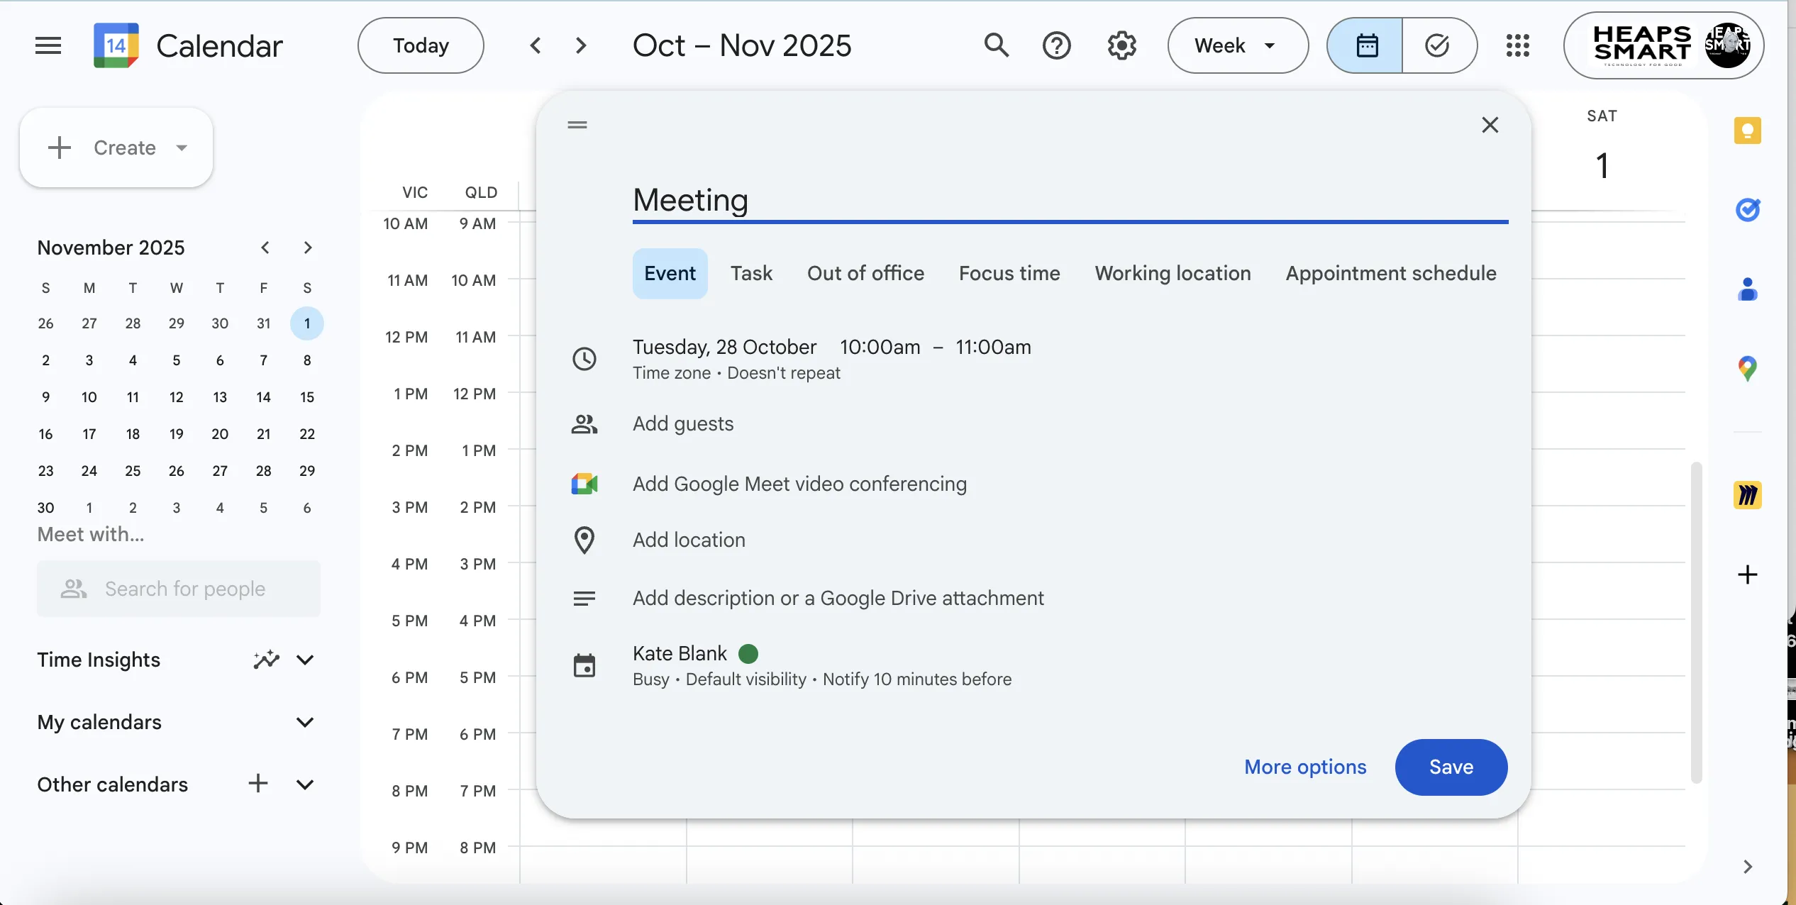Open Doesn't repeat recurrence option

pos(783,373)
